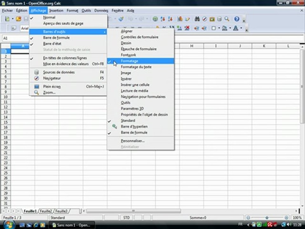Open Internet Explorer from quick launch
This screenshot has width=305, height=229.
[x=36, y=225]
